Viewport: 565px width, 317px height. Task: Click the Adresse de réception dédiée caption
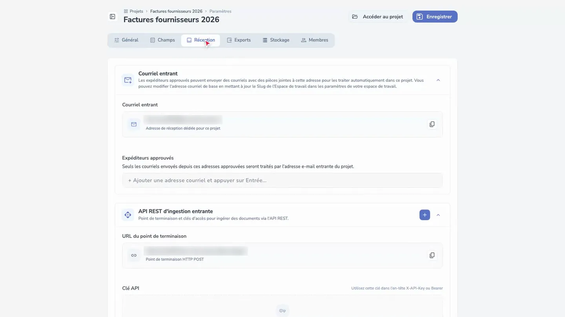(183, 128)
